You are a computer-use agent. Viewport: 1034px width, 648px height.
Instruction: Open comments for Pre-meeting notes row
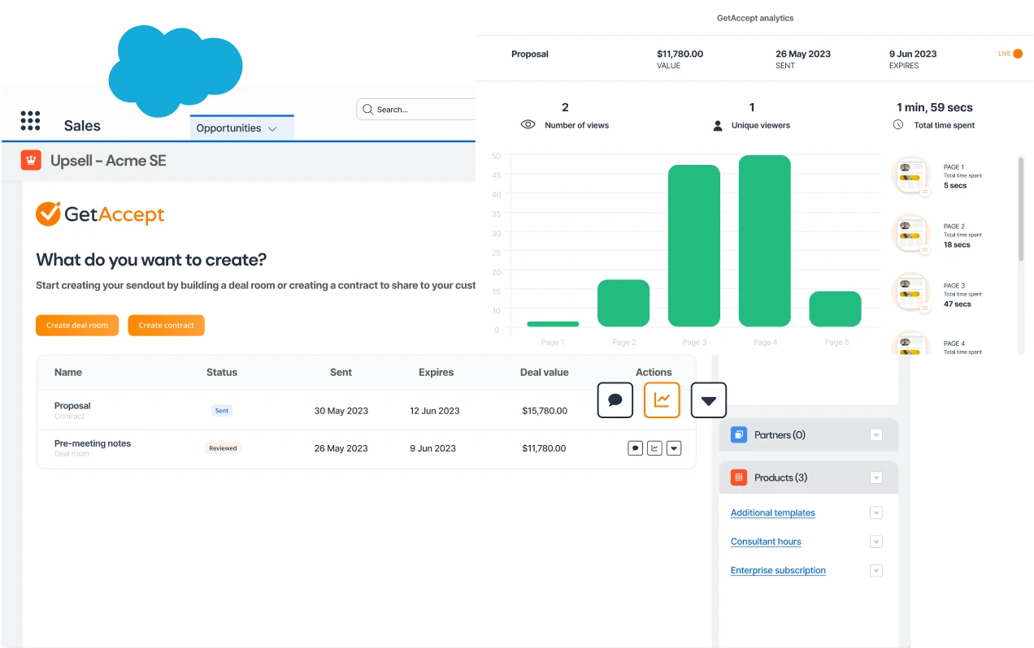tap(636, 448)
